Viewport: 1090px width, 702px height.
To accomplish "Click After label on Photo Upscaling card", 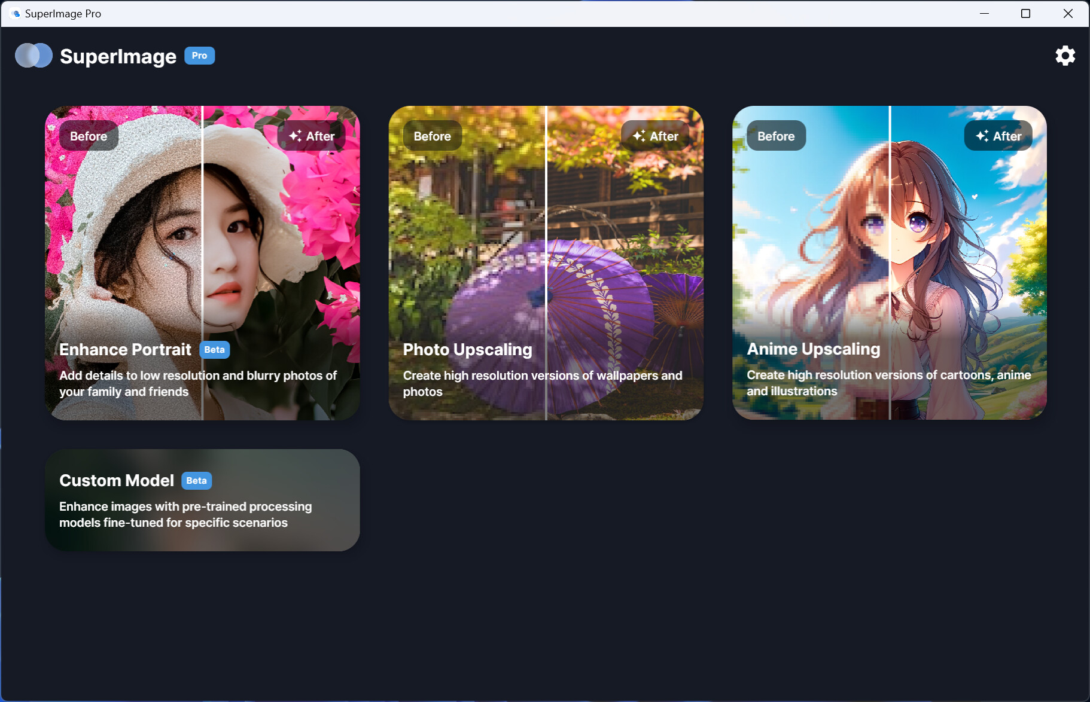I will pyautogui.click(x=655, y=136).
